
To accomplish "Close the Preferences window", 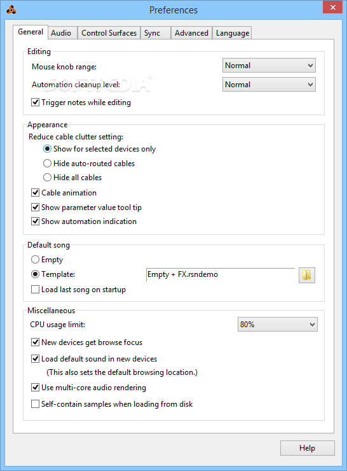I will (332, 7).
